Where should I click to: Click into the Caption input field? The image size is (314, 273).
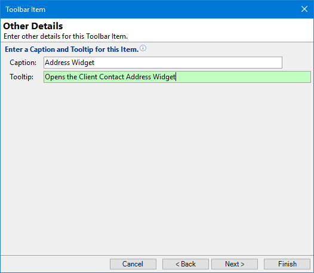point(163,63)
